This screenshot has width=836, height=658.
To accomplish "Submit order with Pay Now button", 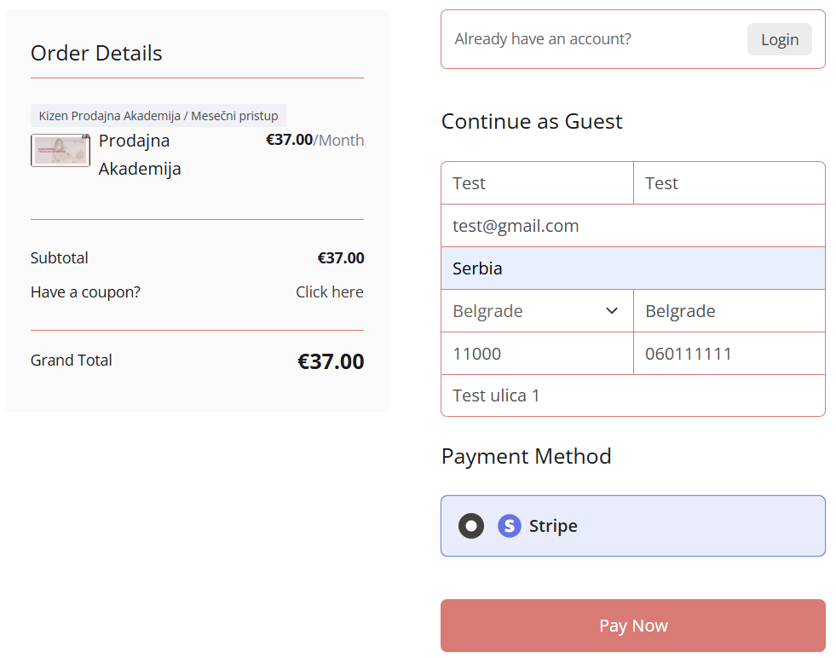I will pos(633,626).
